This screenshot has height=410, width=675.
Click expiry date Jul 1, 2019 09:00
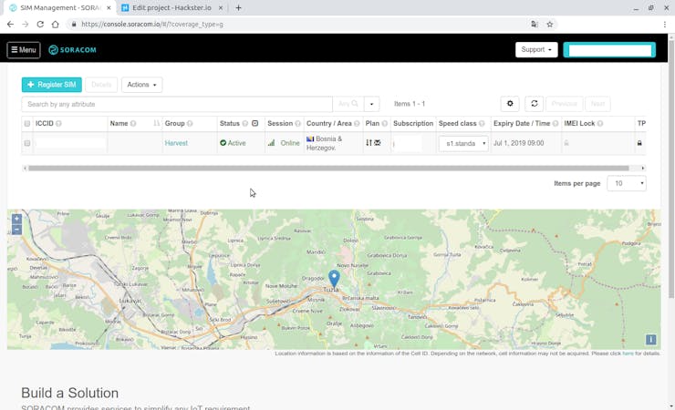[x=519, y=143]
